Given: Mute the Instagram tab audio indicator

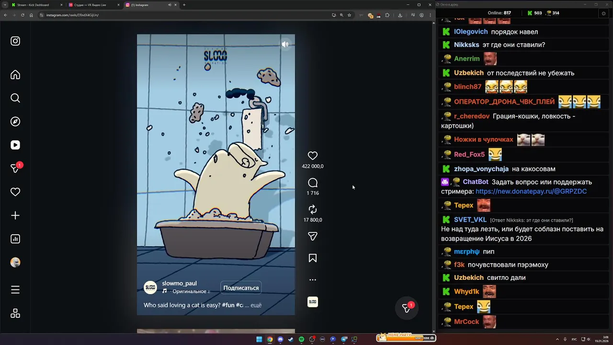Looking at the screenshot, I should point(170,5).
